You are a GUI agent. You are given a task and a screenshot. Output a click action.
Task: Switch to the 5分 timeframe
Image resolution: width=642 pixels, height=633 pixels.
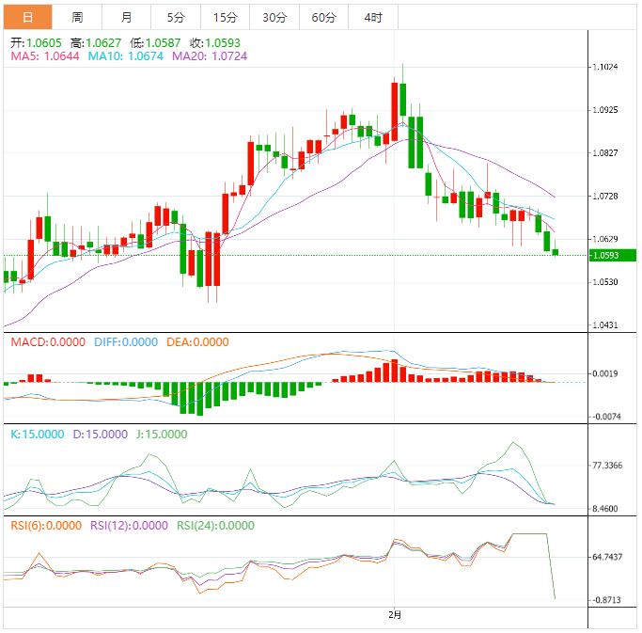[176, 17]
